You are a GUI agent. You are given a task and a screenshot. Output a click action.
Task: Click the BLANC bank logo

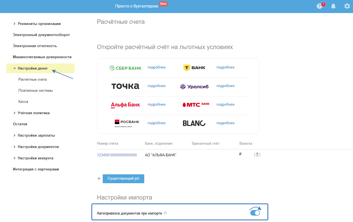(194, 123)
